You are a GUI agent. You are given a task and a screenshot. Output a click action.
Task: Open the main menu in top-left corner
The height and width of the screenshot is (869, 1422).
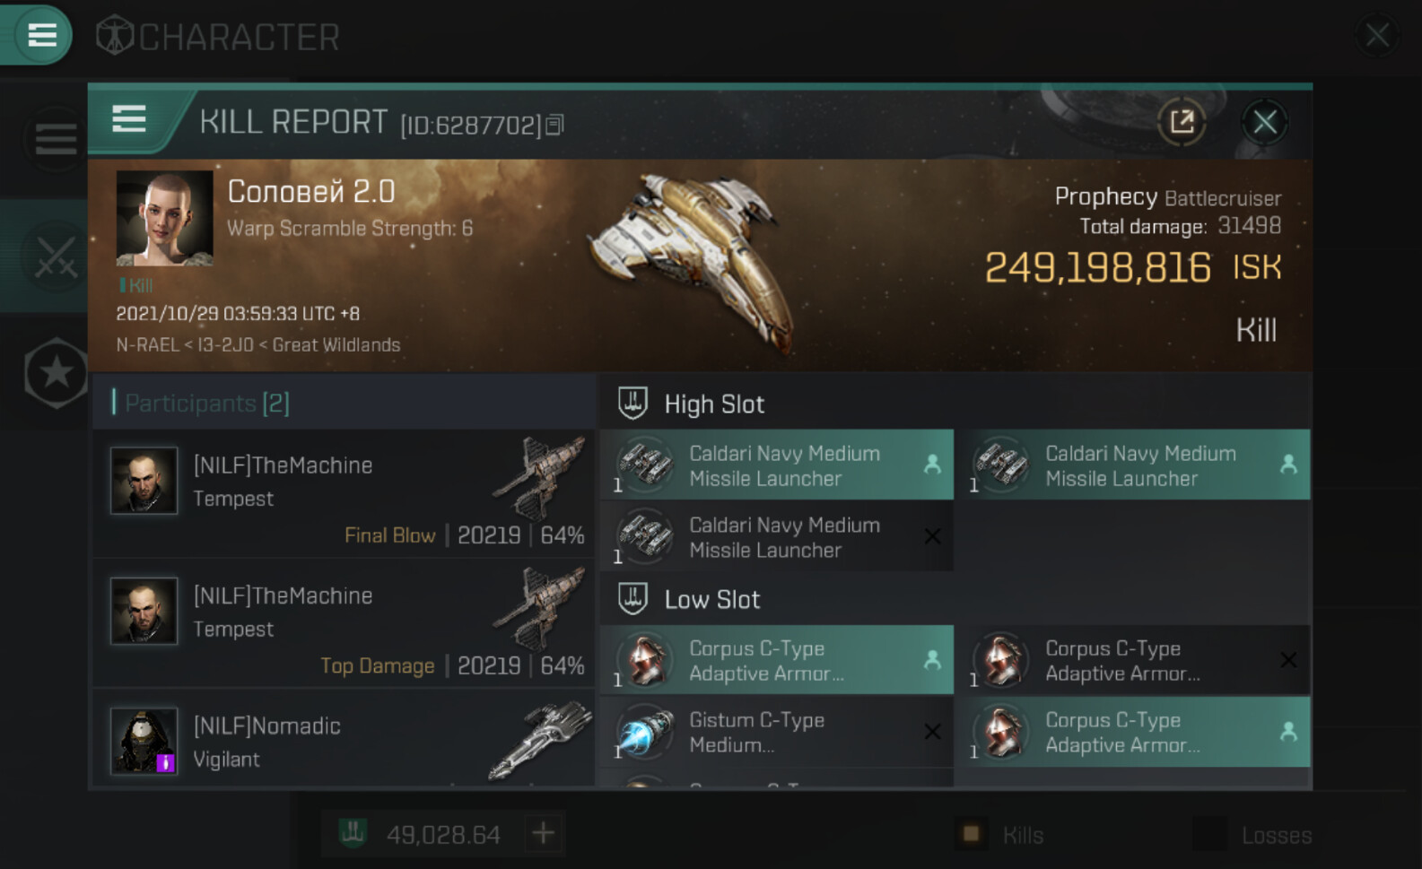(x=40, y=36)
